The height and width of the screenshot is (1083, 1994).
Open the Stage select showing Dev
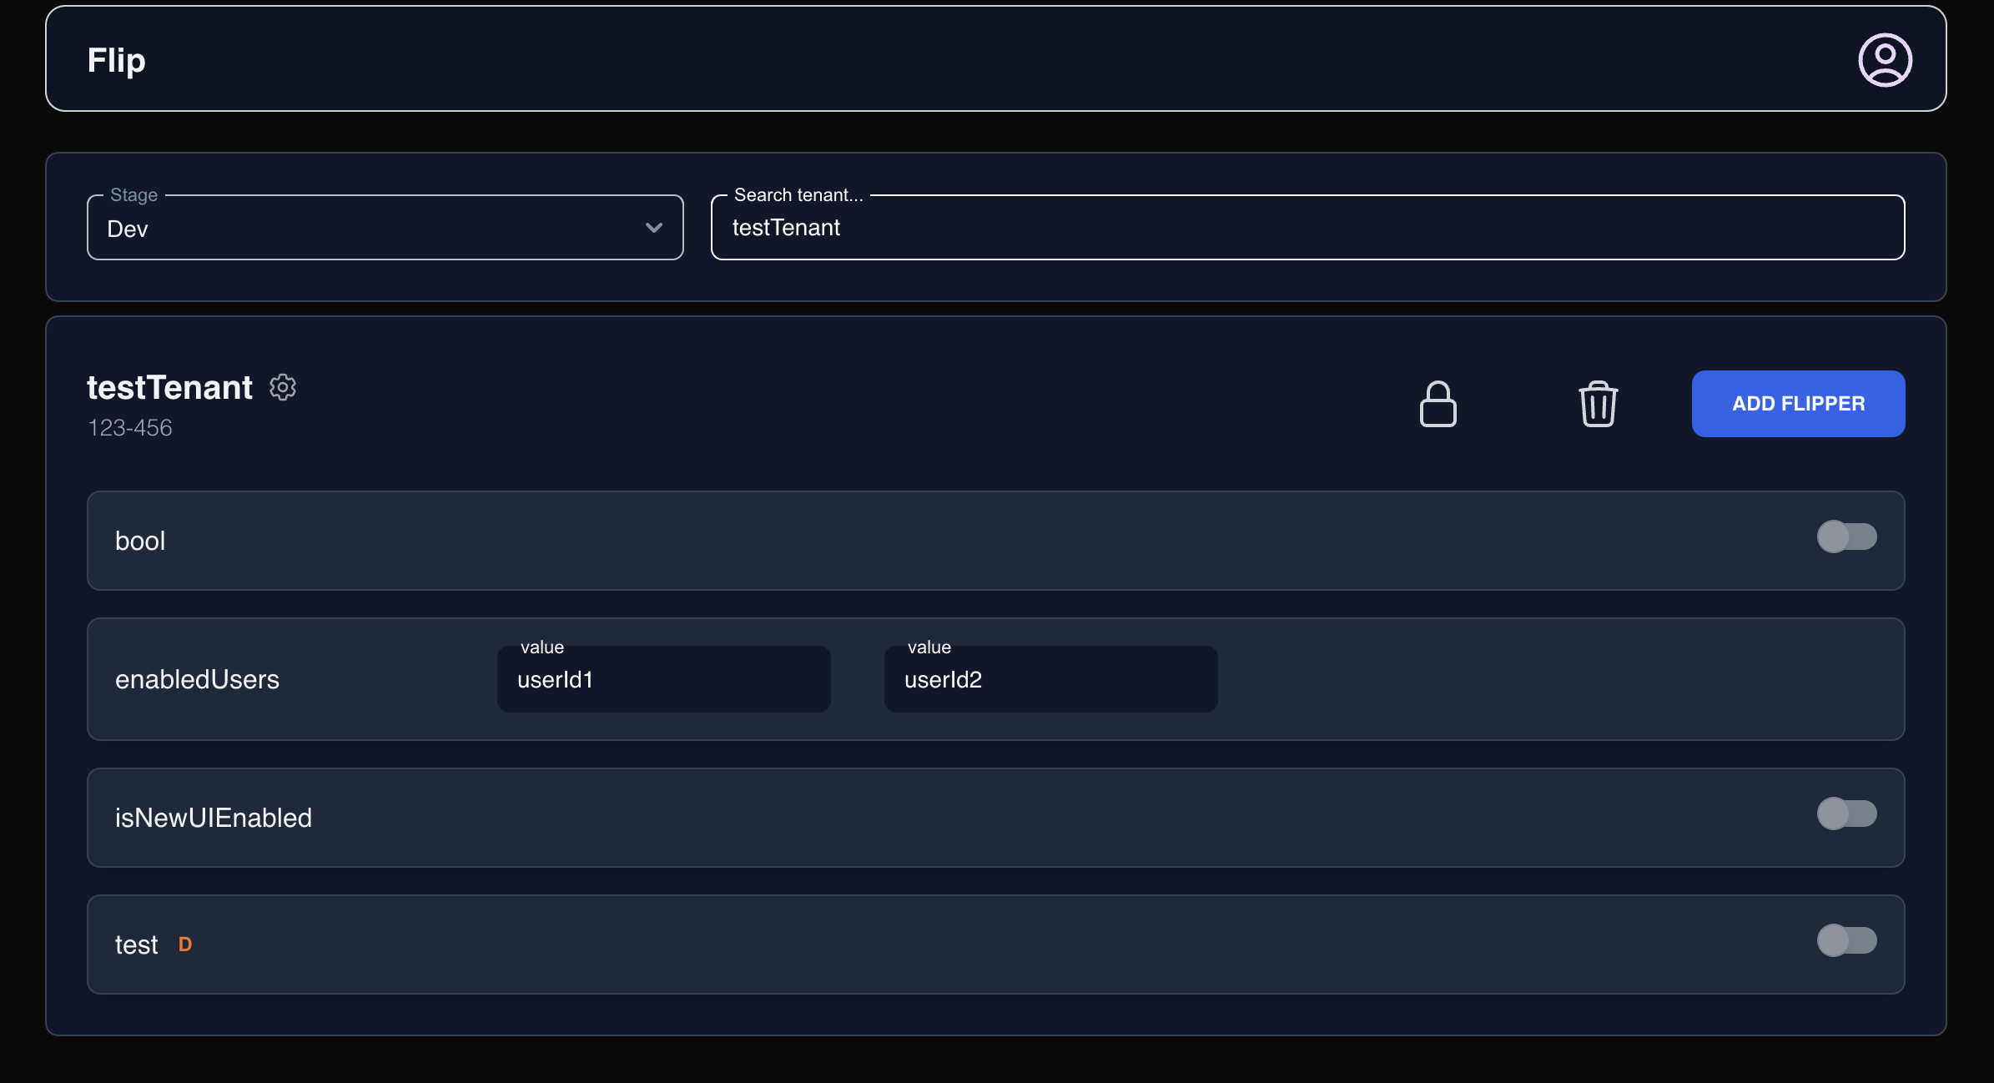click(367, 228)
